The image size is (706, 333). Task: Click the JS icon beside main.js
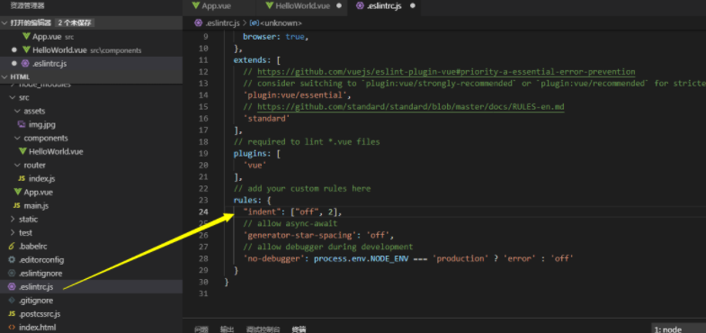17,205
